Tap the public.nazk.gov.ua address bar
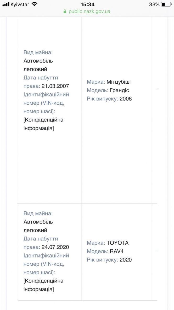 (x=89, y=12)
